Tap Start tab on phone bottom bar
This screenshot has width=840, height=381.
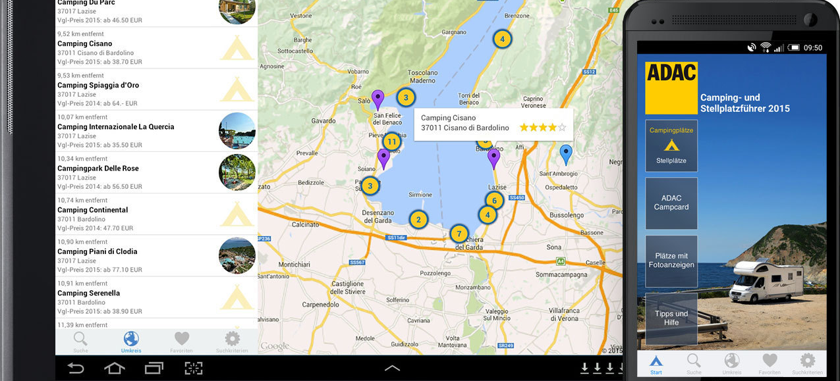656,363
